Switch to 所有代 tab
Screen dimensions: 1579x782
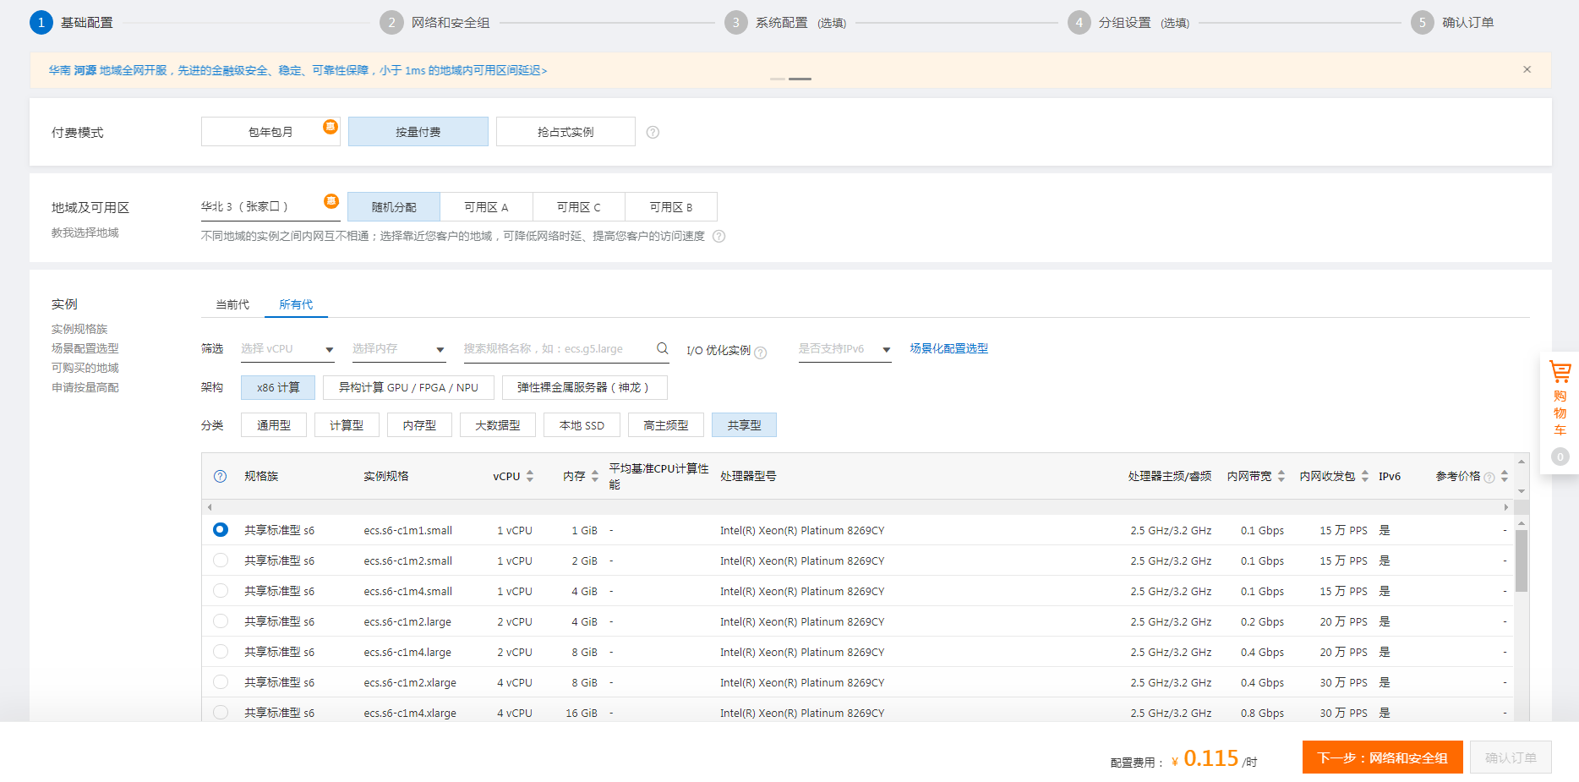[x=296, y=304]
